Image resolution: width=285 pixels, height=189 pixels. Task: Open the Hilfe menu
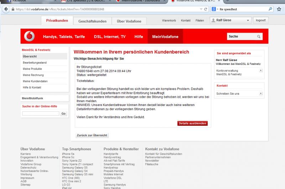pos(139,37)
